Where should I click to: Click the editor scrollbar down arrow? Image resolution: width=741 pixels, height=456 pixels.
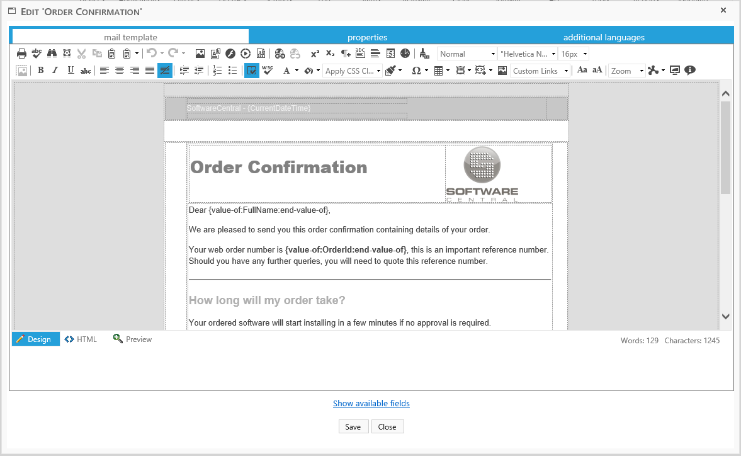[725, 316]
